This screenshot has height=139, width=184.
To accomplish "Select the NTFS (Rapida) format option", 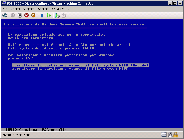I will coord(81,65).
